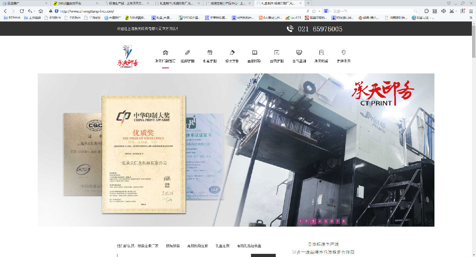Open 礼盒定制 in site navigation
The image size is (476, 257).
[x=209, y=61]
